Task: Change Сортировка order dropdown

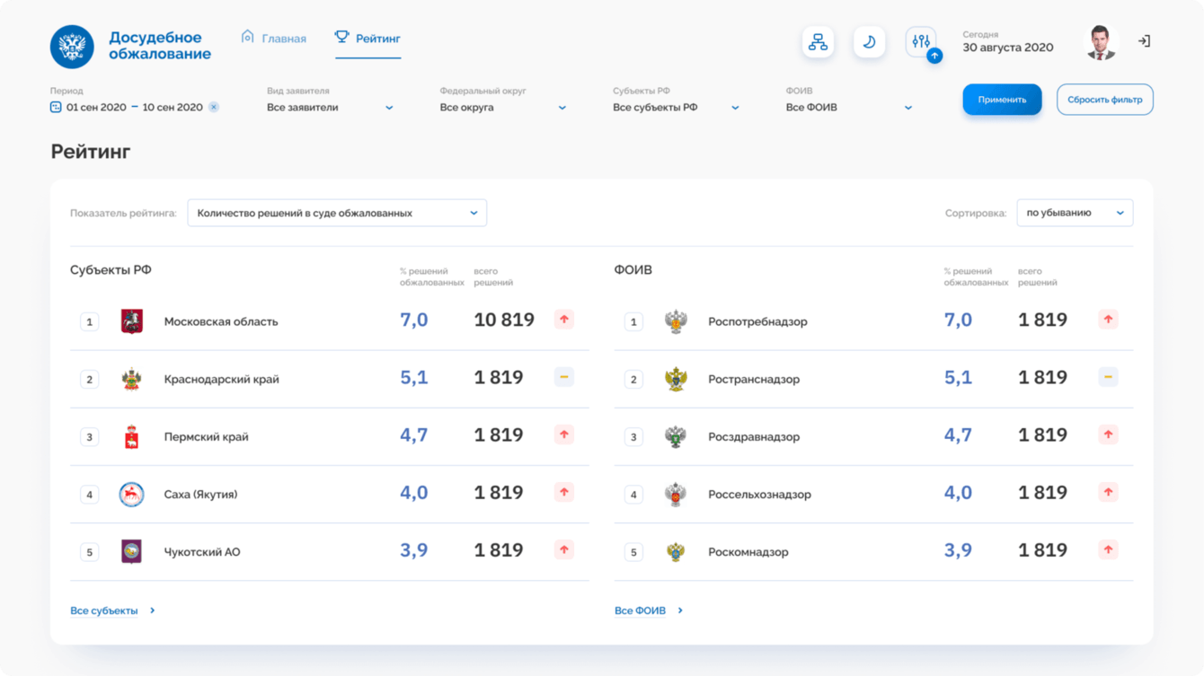Action: (1075, 213)
